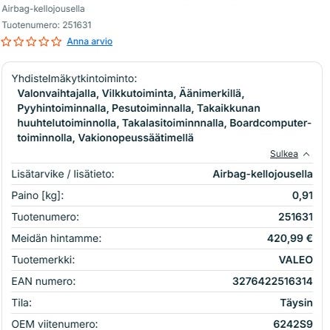Click the Airbag-kellojousella subtitle at top
This screenshot has width=330, height=330.
[44, 9]
